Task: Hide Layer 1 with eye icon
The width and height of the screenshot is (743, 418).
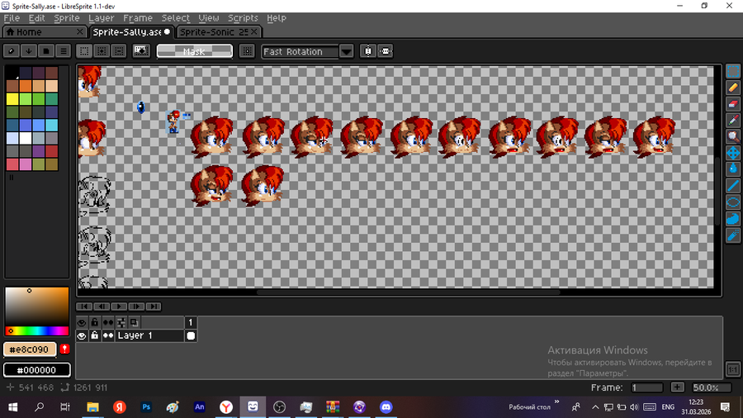Action: 82,336
